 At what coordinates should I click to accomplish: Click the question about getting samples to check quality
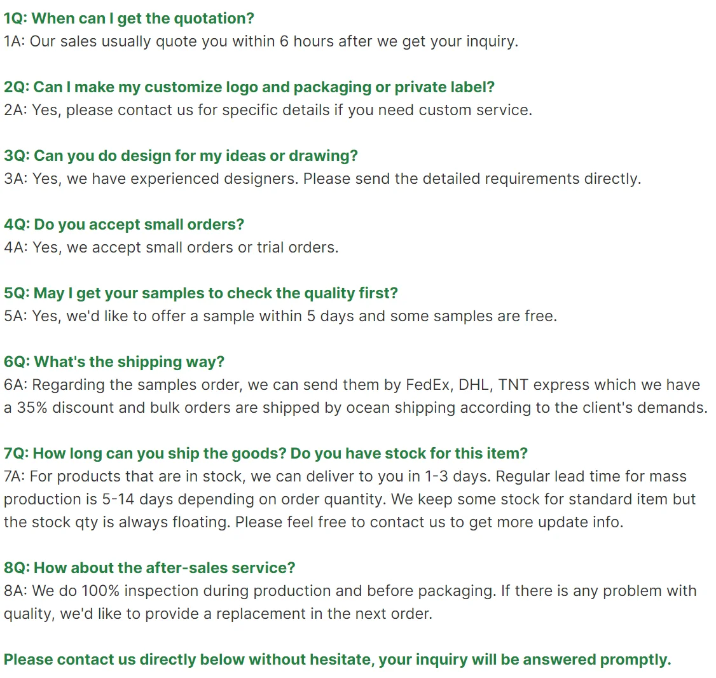(201, 293)
